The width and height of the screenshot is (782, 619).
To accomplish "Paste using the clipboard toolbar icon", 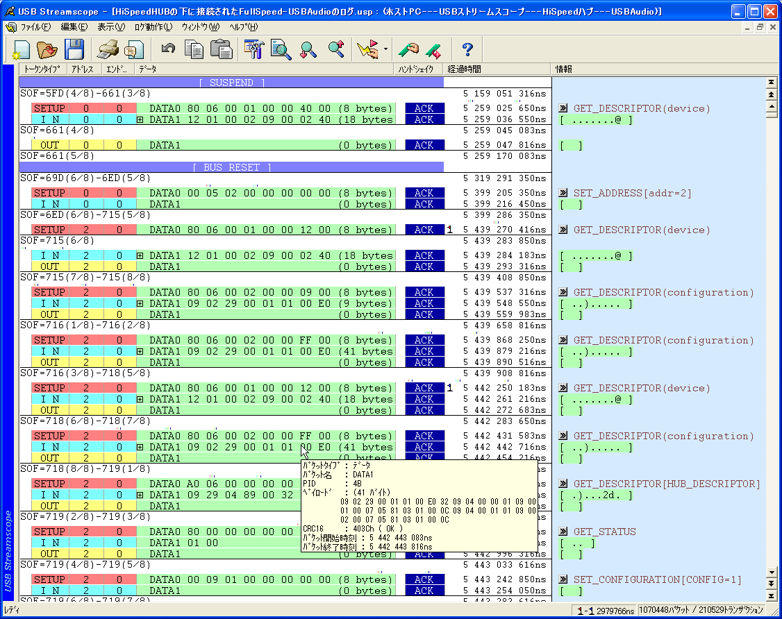I will 222,49.
